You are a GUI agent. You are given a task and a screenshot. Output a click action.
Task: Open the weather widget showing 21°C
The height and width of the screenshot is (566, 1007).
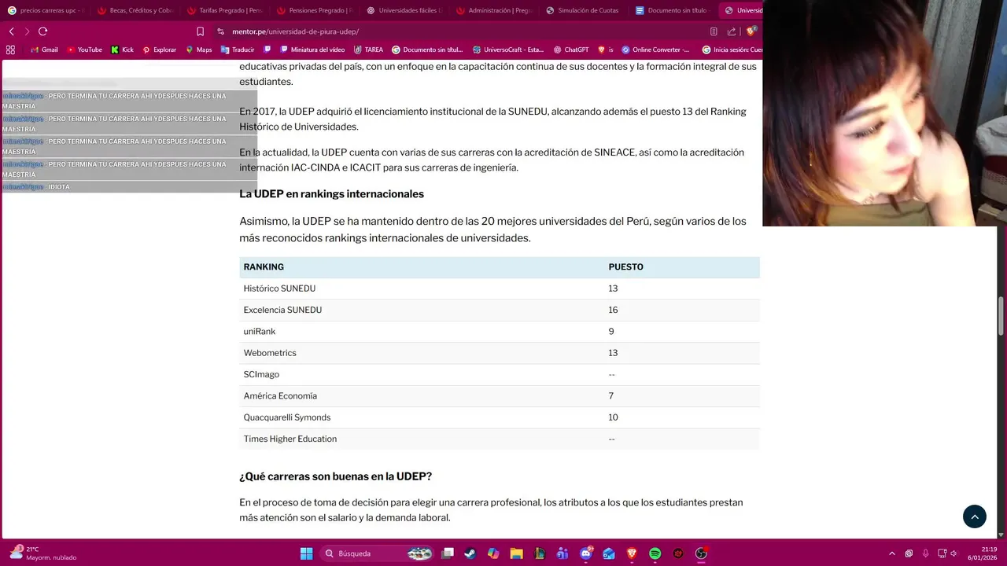pyautogui.click(x=43, y=553)
